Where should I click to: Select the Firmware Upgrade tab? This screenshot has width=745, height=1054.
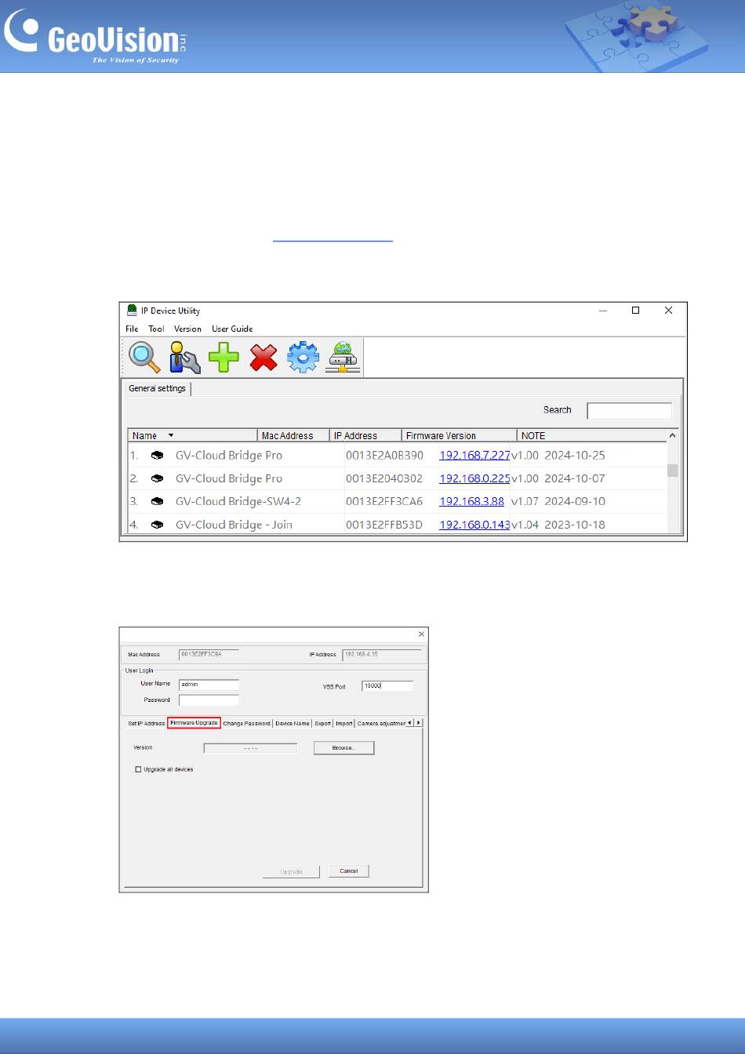(x=194, y=723)
